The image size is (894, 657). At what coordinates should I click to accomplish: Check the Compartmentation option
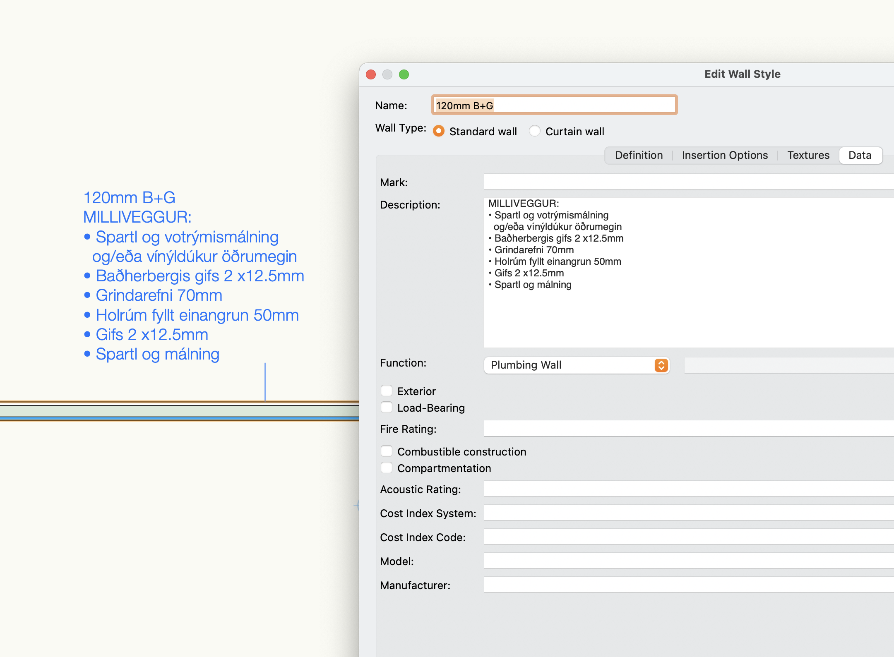click(387, 468)
